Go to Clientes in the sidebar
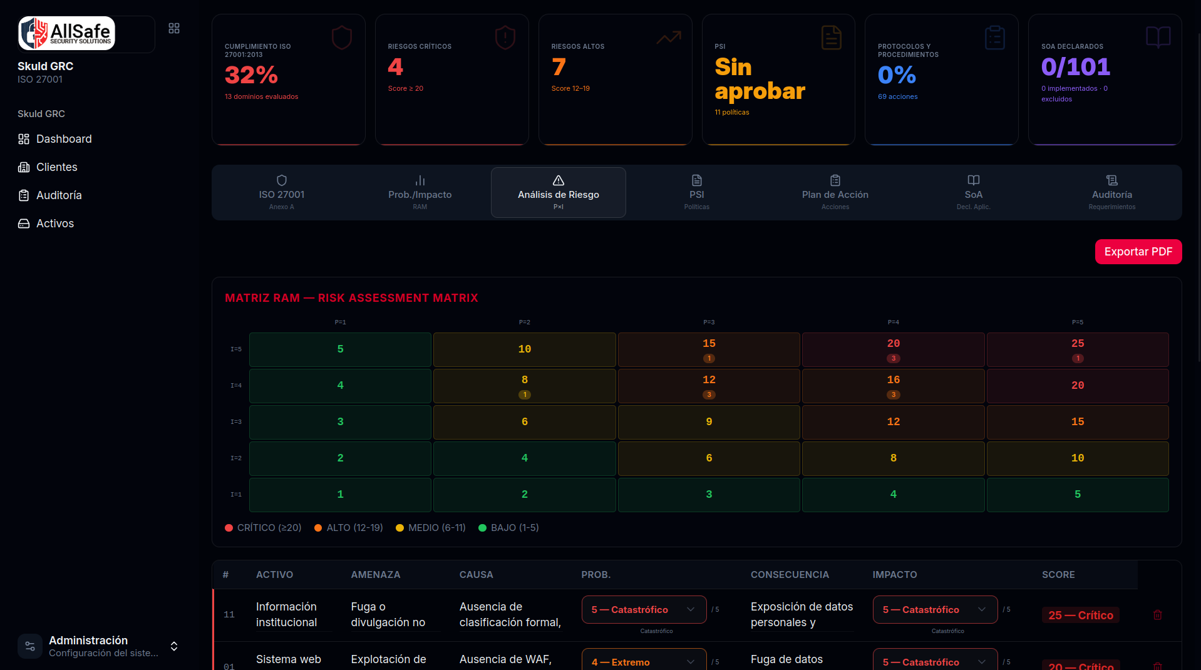 coord(48,167)
